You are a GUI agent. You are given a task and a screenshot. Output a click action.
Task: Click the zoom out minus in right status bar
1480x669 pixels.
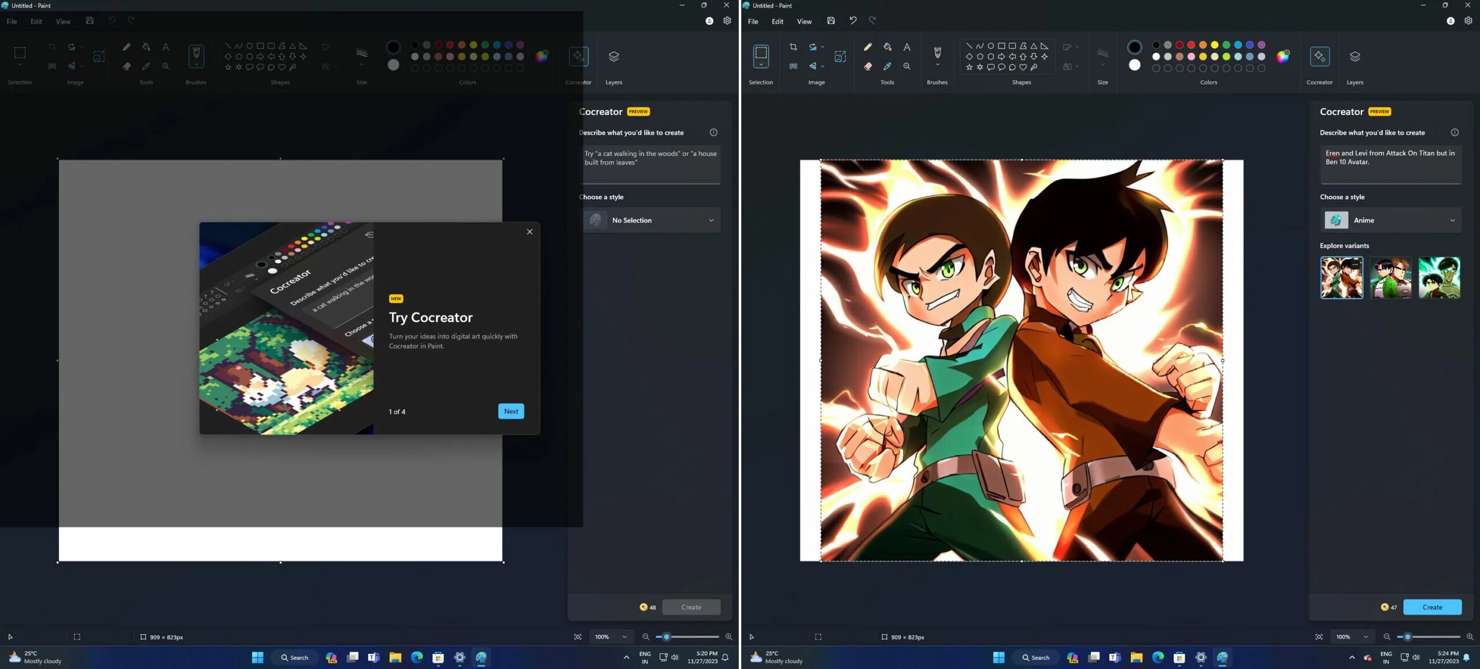tap(1386, 637)
